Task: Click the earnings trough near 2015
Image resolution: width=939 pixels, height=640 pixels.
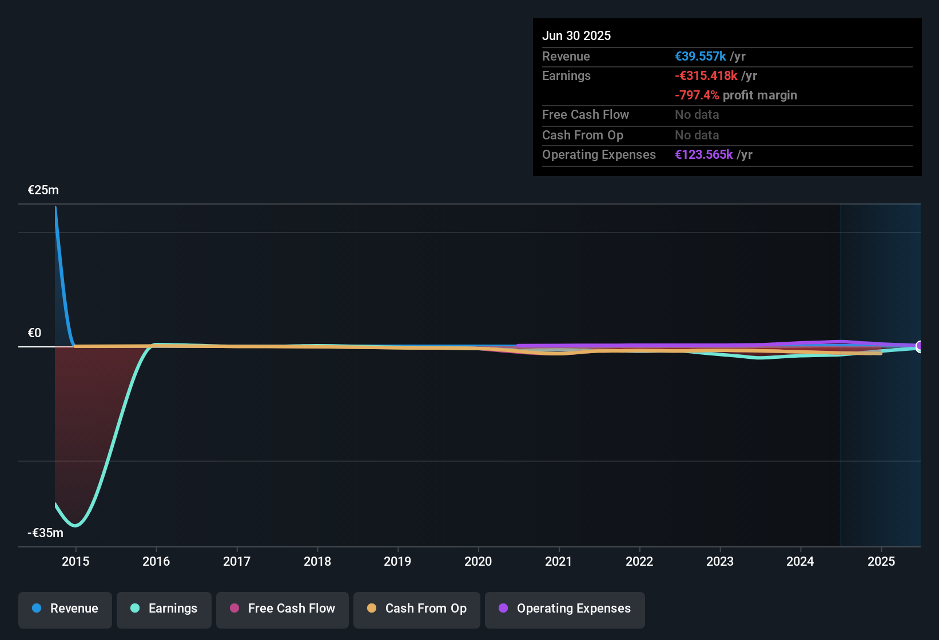Action: pos(75,525)
